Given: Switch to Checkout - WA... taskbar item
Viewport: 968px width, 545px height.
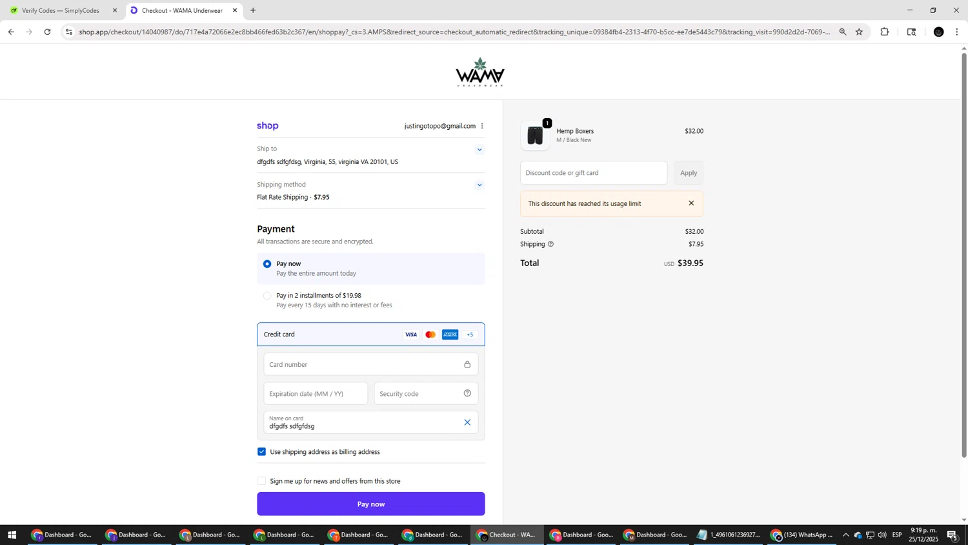Looking at the screenshot, I should point(508,535).
